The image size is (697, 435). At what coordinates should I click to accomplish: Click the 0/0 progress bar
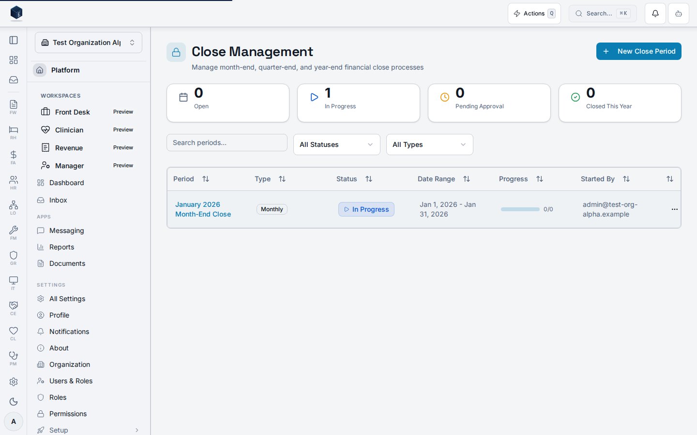520,209
